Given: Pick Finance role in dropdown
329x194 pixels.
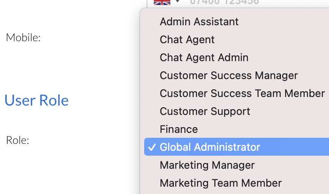Looking at the screenshot, I should click(x=179, y=129).
